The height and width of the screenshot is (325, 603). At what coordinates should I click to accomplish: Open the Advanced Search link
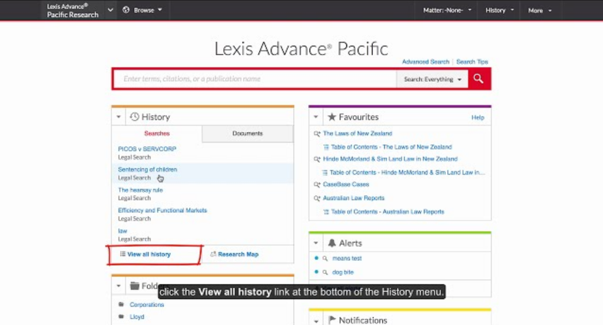[x=425, y=62]
